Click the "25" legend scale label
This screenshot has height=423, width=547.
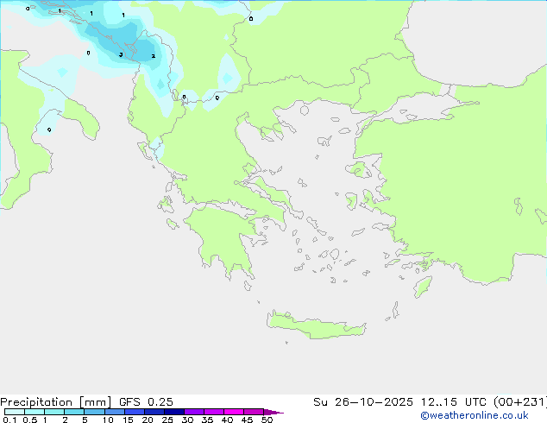pyautogui.click(x=167, y=420)
